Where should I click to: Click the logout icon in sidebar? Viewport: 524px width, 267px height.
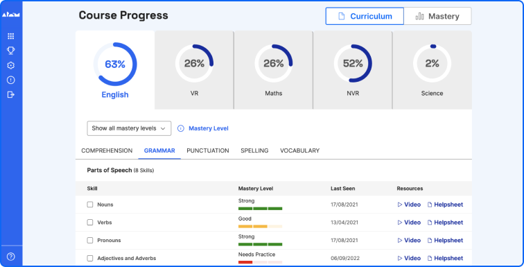[x=10, y=94]
